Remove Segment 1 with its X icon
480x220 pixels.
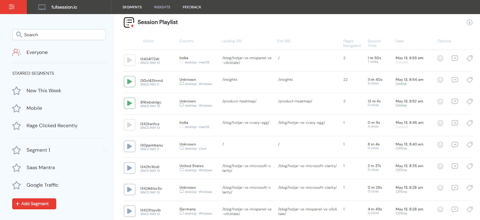click(x=105, y=149)
